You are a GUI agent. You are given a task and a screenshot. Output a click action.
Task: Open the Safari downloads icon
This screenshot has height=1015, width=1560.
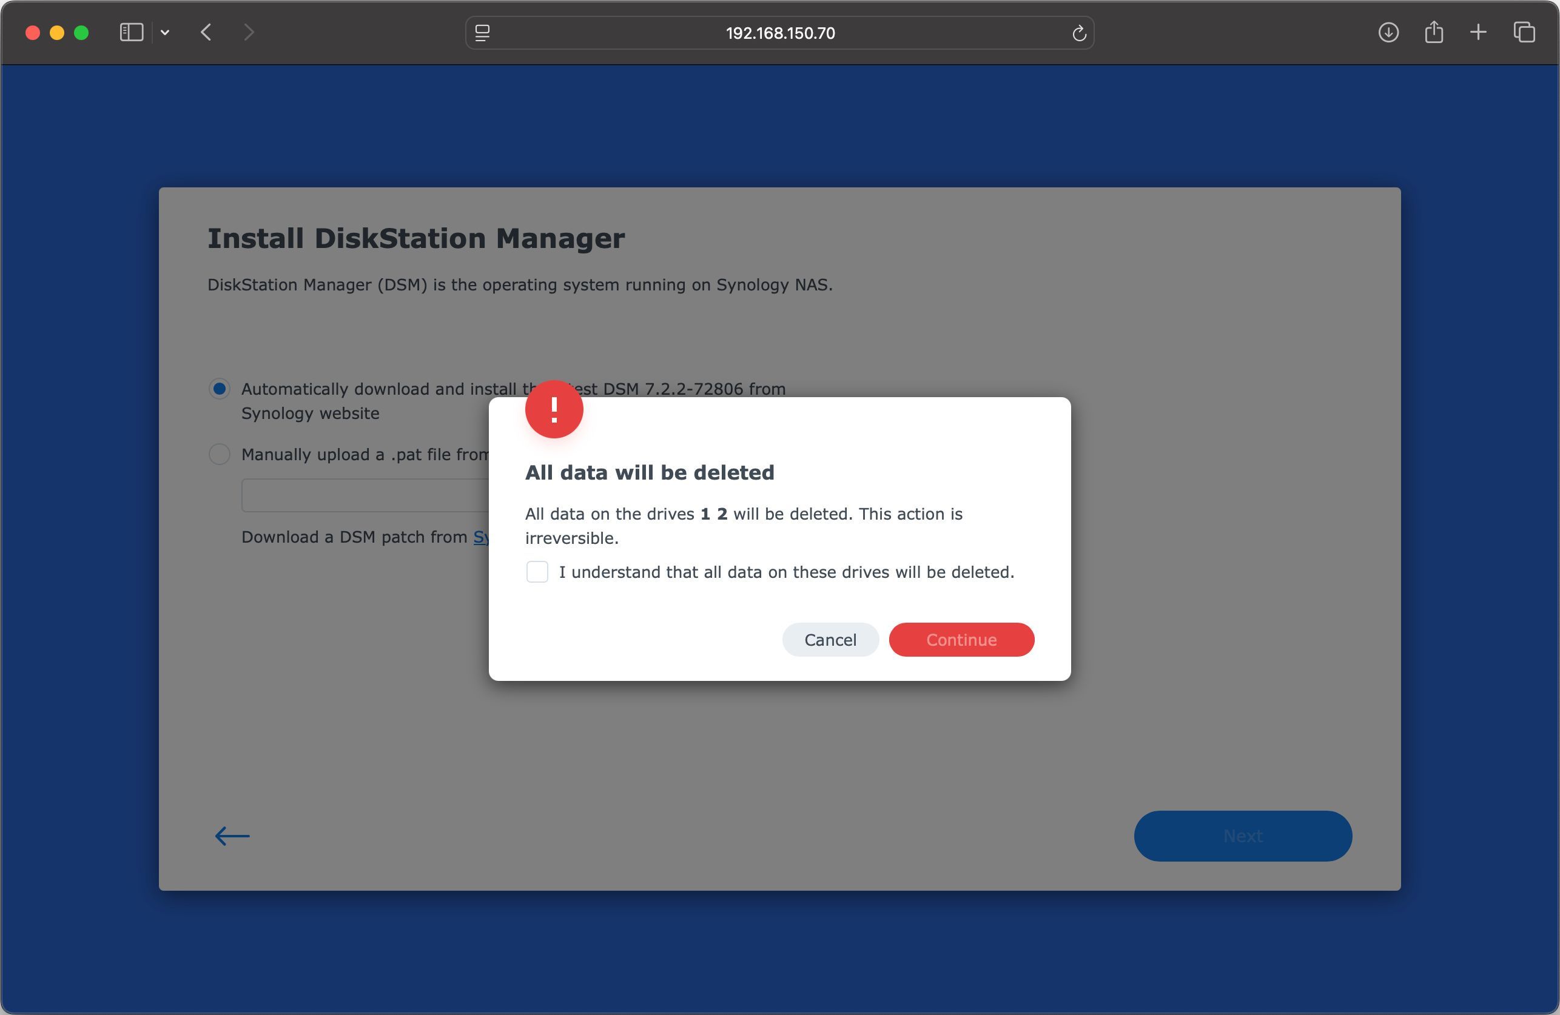pos(1388,32)
